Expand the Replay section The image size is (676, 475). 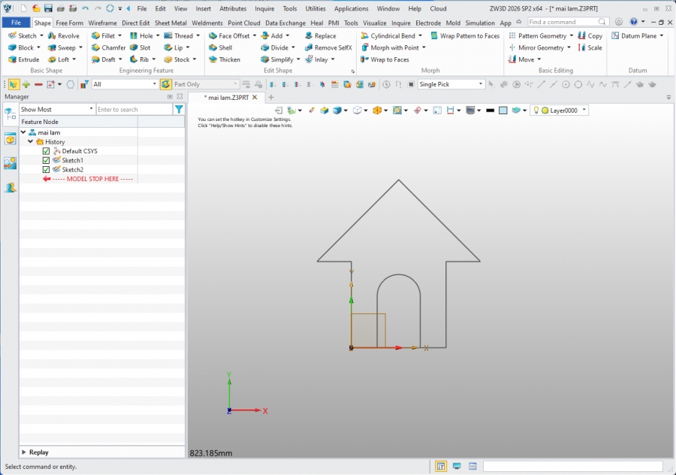pyautogui.click(x=24, y=452)
